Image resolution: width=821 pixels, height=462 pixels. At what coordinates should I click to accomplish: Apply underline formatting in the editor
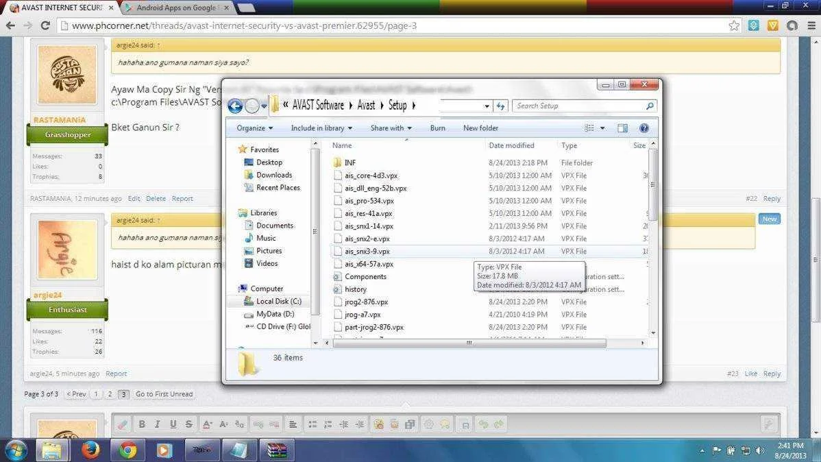(173, 424)
